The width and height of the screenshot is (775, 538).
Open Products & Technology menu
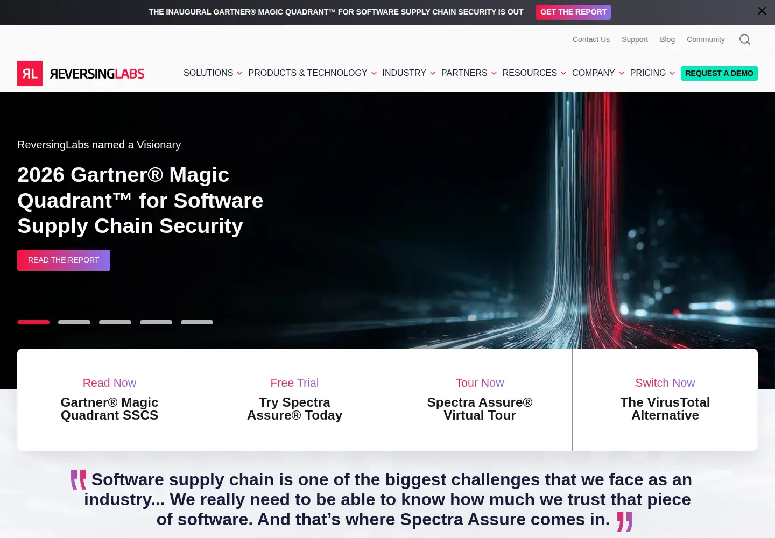307,73
